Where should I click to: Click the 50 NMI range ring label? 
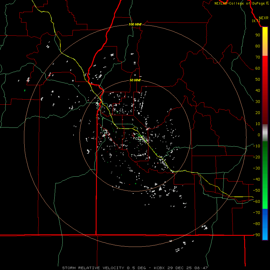coord(135,80)
